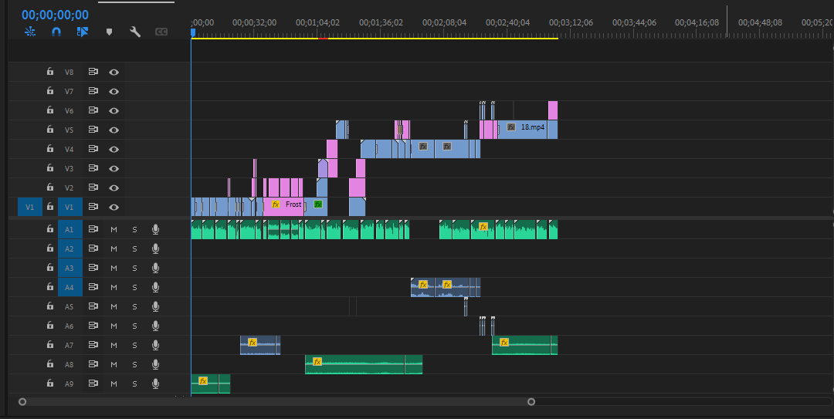The height and width of the screenshot is (419, 834).
Task: Jump to 00;01;04;02 on time ruler
Action: tap(317, 22)
